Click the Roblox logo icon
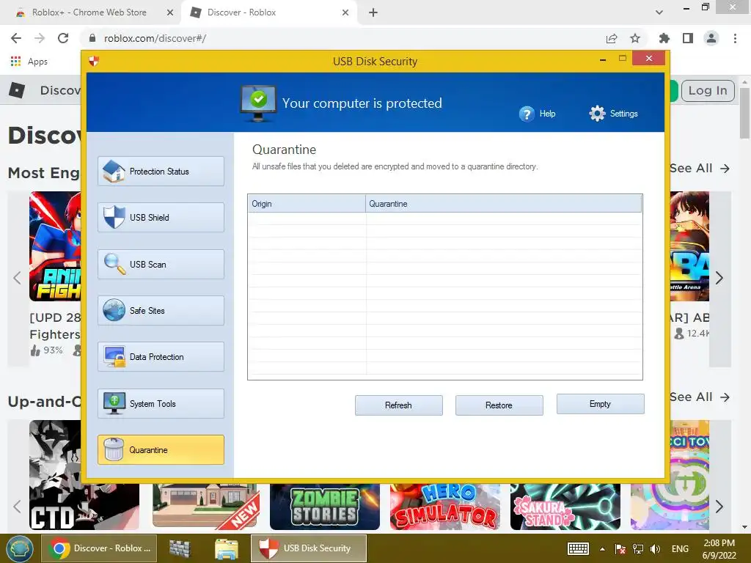The image size is (751, 563). click(17, 90)
